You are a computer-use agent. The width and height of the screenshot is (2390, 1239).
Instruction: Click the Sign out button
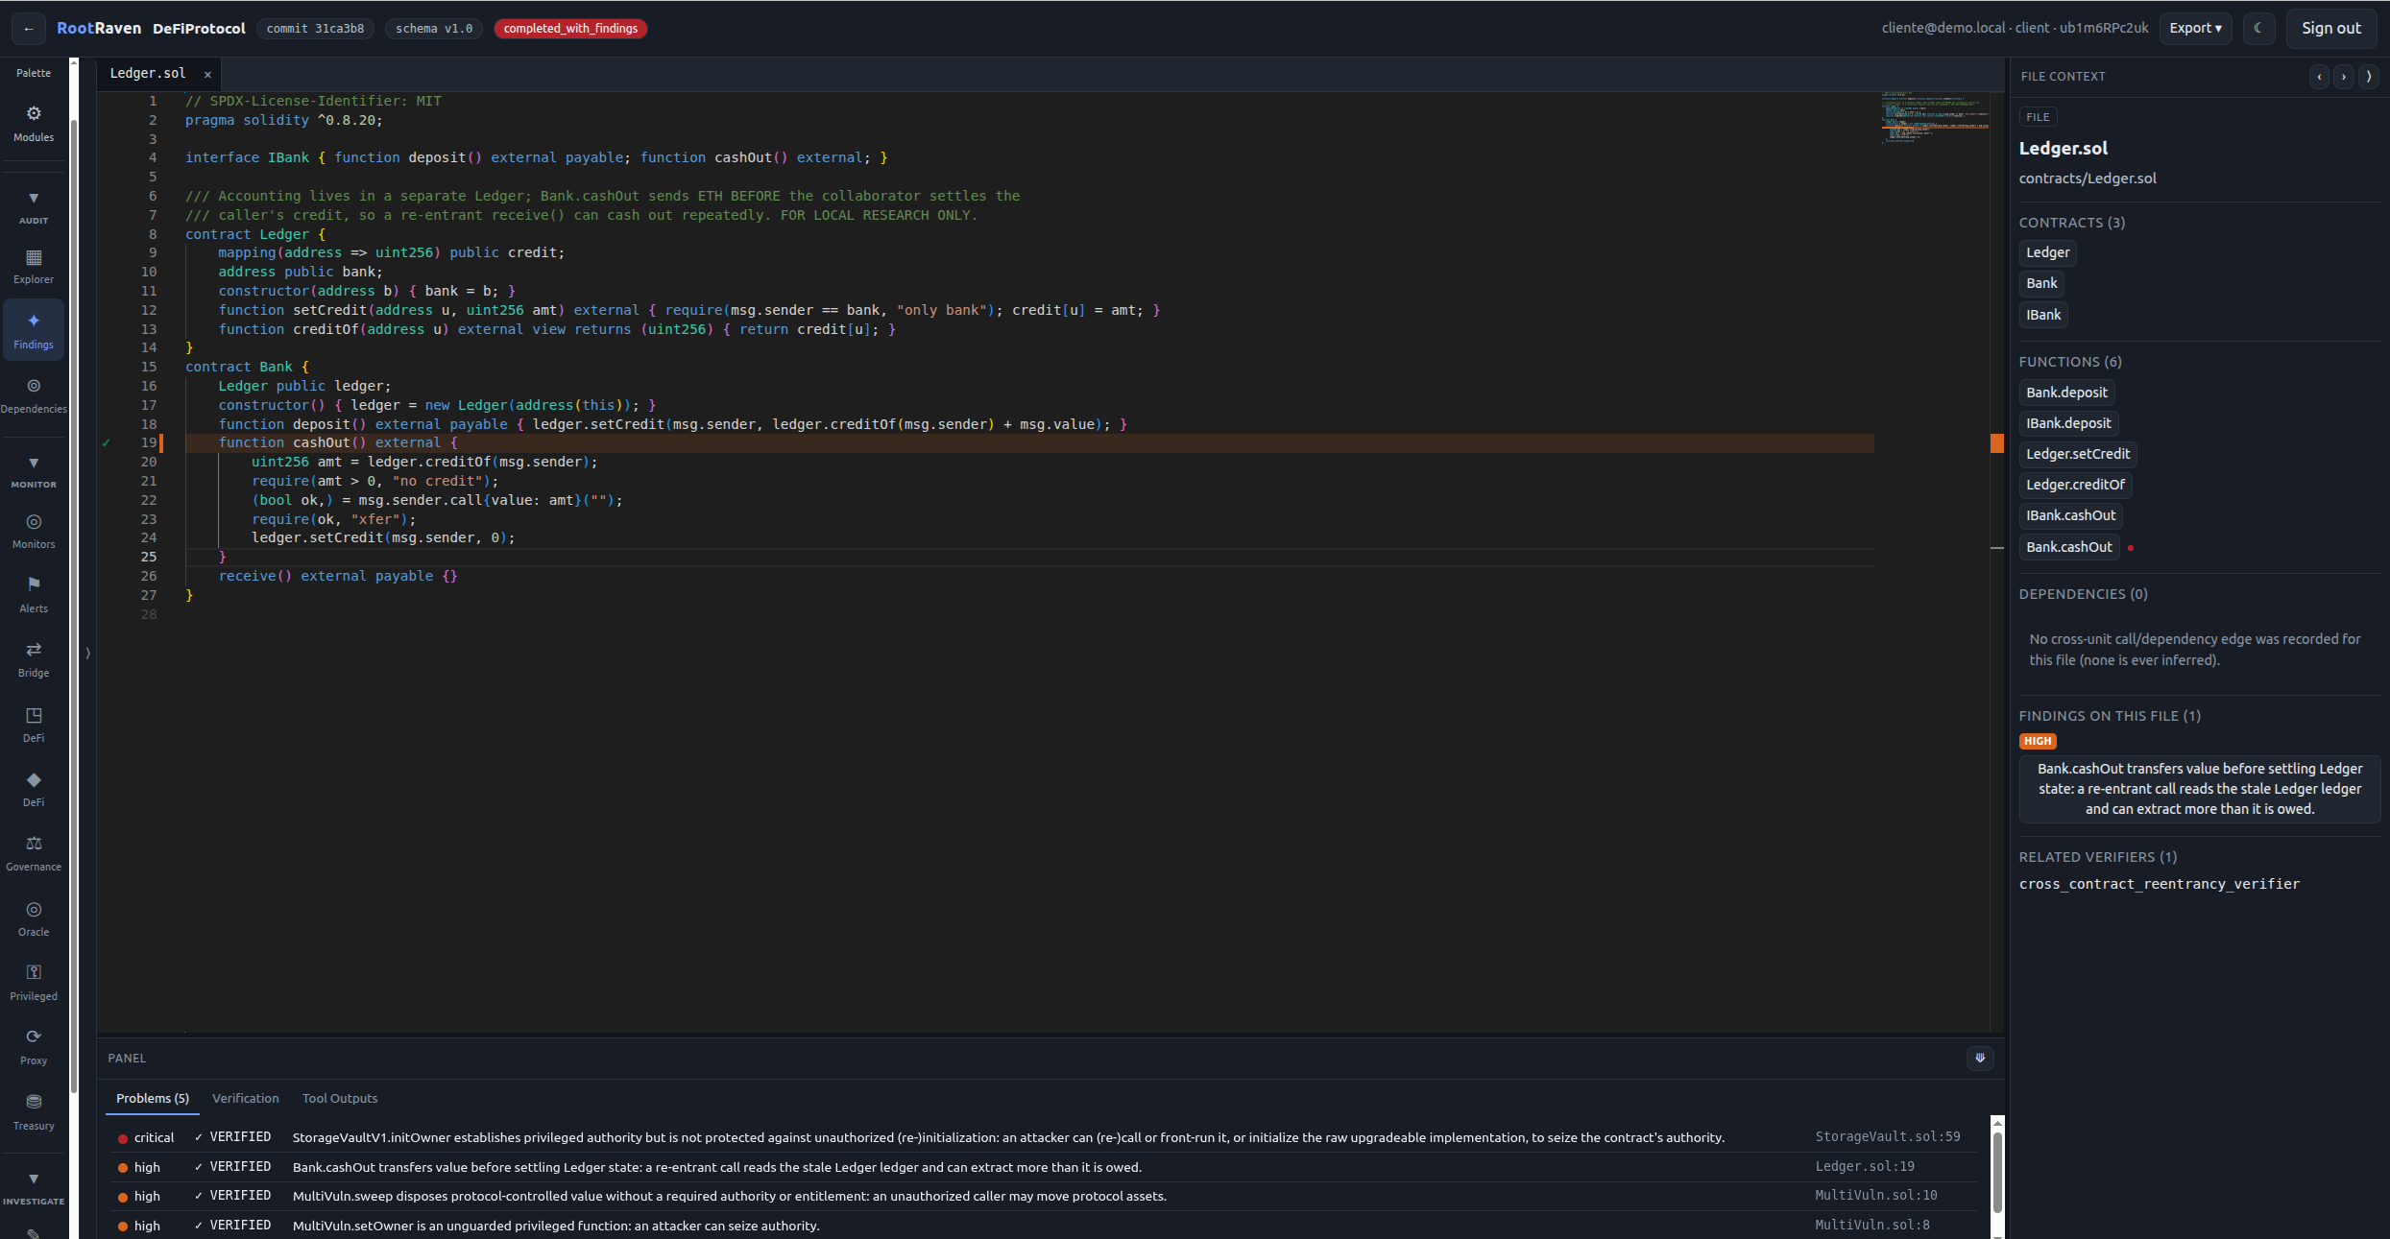tap(2330, 29)
